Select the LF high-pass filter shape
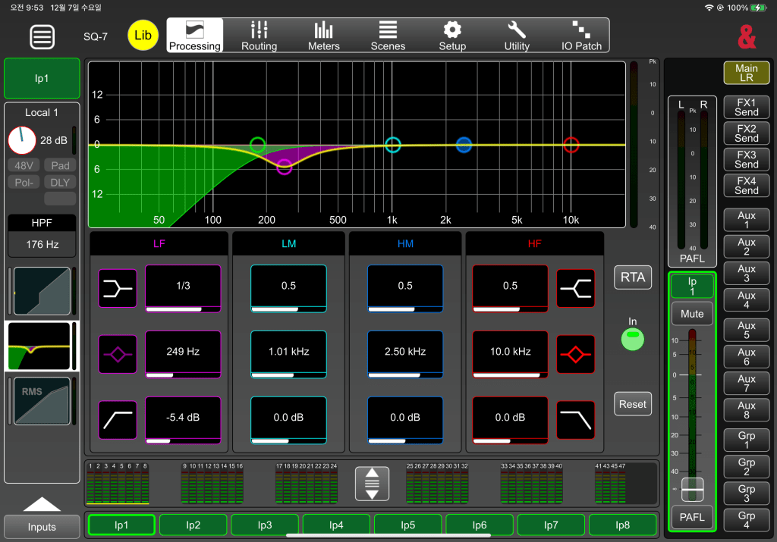 point(118,419)
